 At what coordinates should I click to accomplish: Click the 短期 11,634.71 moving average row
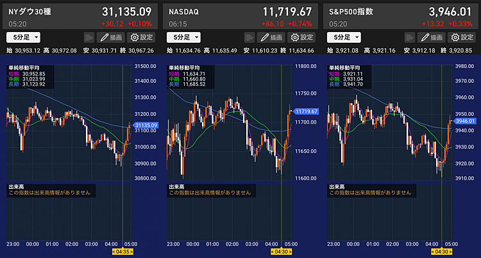coord(187,74)
